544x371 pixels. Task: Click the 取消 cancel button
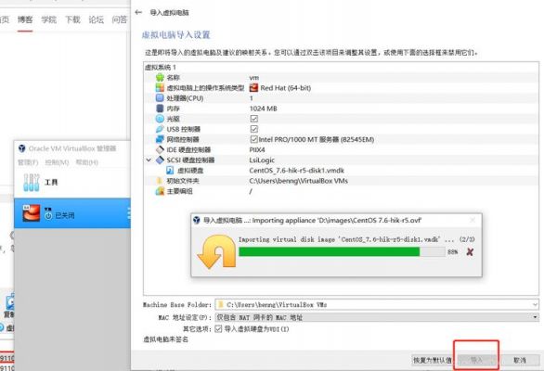click(x=519, y=360)
